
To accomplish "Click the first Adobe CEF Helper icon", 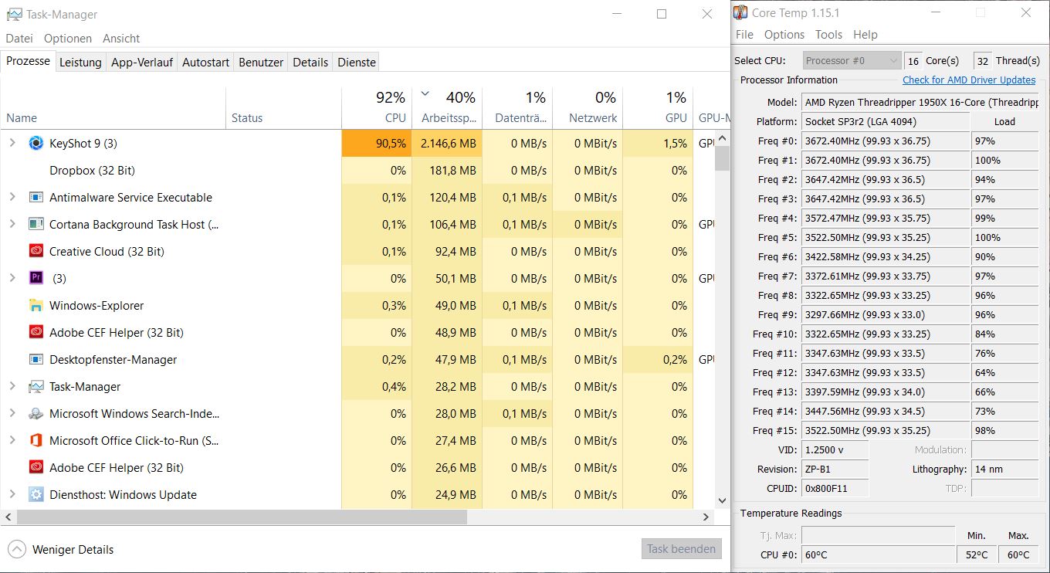I will tap(36, 333).
